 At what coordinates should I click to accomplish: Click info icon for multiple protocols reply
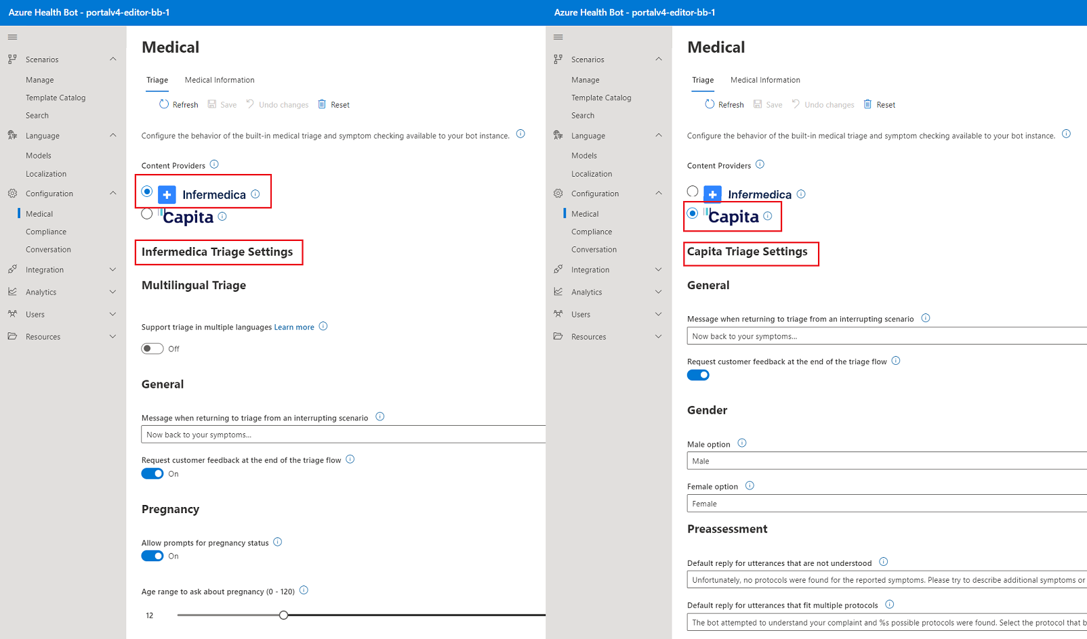tap(890, 604)
